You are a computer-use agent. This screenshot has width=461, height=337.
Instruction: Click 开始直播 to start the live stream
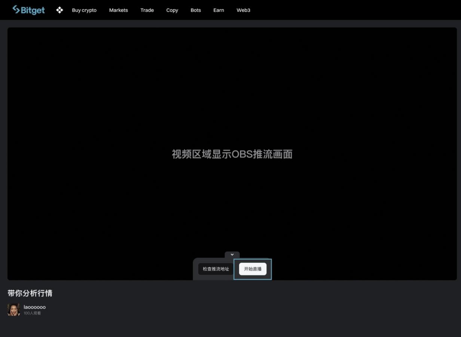253,268
